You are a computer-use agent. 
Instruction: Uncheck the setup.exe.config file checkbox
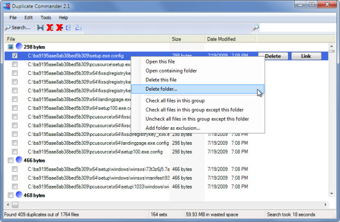click(x=15, y=56)
